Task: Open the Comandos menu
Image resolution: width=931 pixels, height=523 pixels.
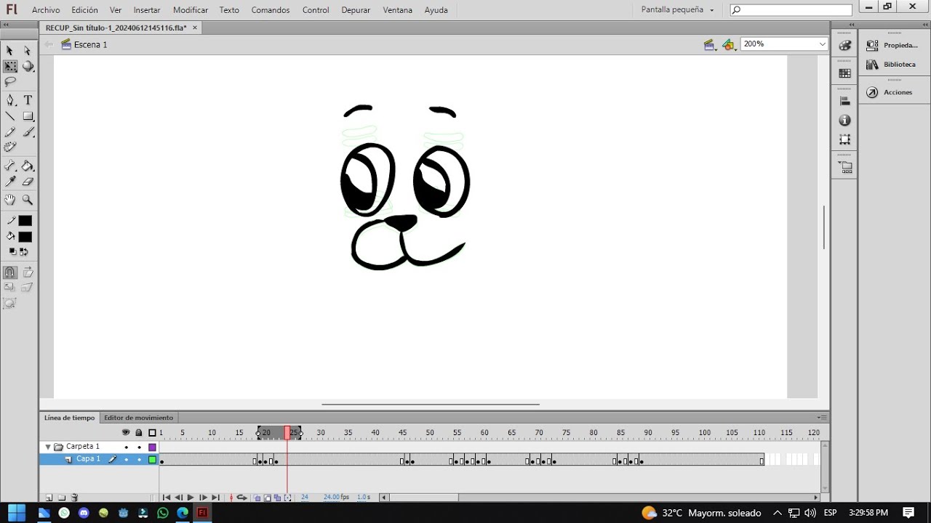Action: 271,10
